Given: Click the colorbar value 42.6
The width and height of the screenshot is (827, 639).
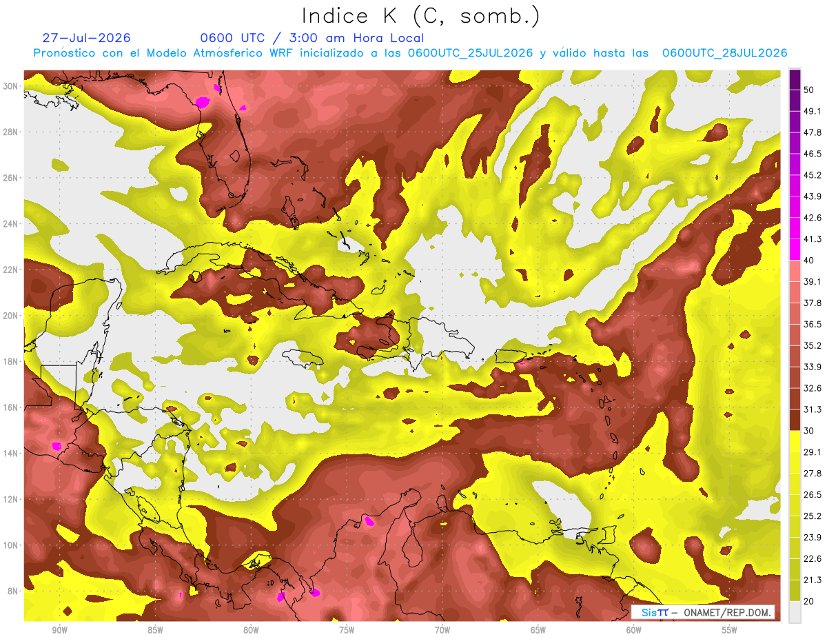Looking at the screenshot, I should point(813,217).
